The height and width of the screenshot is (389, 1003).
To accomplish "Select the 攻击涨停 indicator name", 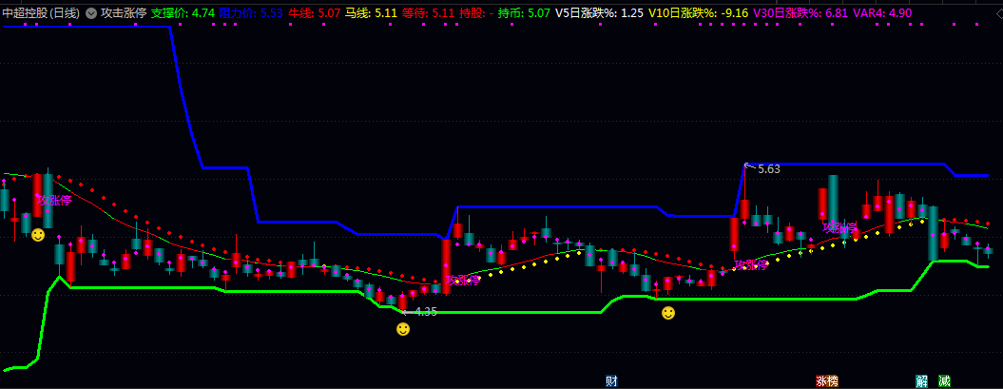I will tap(124, 13).
